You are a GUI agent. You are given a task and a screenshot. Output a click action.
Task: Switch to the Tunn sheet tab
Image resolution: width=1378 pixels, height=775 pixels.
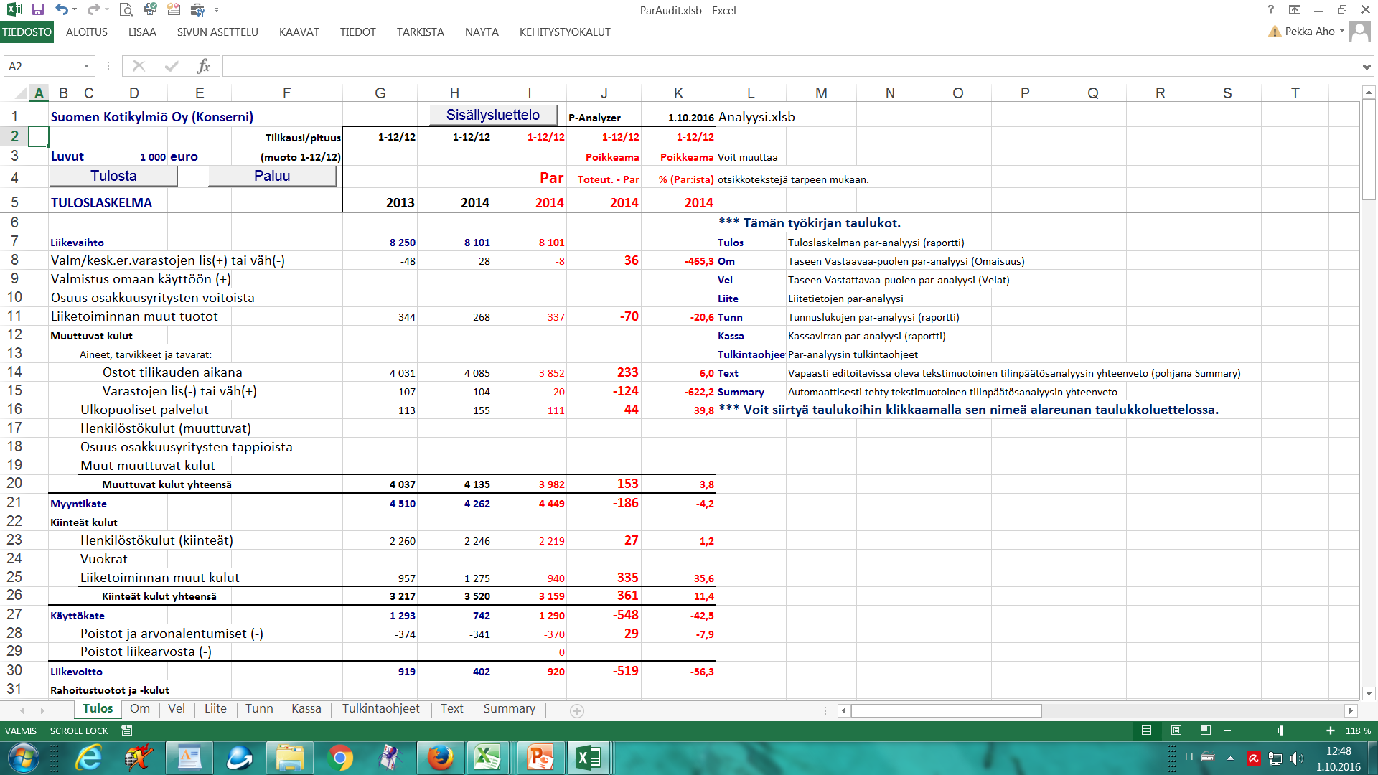tap(259, 709)
